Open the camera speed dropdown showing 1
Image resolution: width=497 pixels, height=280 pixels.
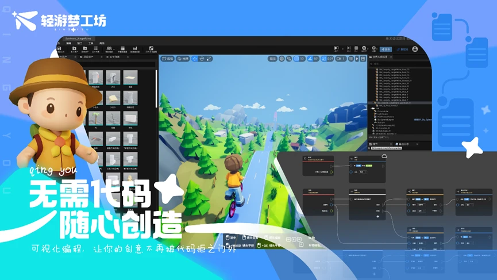point(341,59)
